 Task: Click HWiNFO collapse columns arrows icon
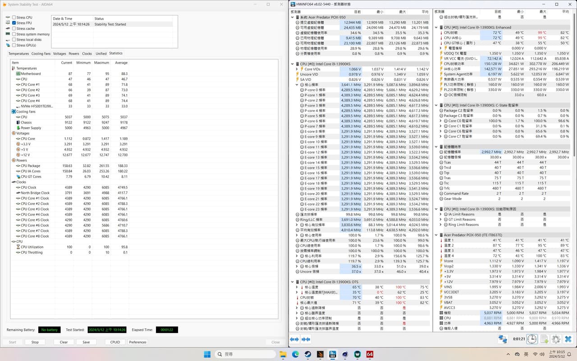pyautogui.click(x=306, y=339)
